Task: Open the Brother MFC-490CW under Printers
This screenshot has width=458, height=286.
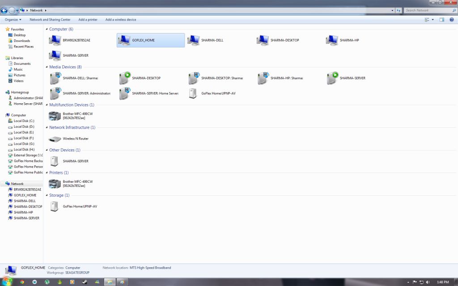Action: (55, 183)
